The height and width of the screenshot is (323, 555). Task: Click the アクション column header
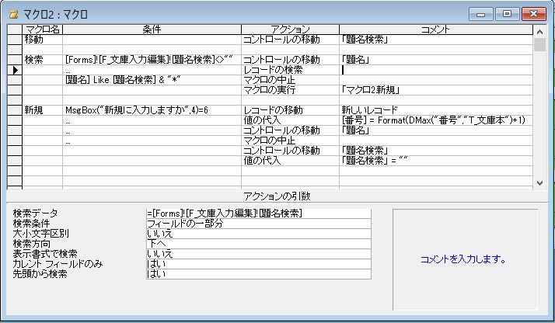pyautogui.click(x=289, y=30)
